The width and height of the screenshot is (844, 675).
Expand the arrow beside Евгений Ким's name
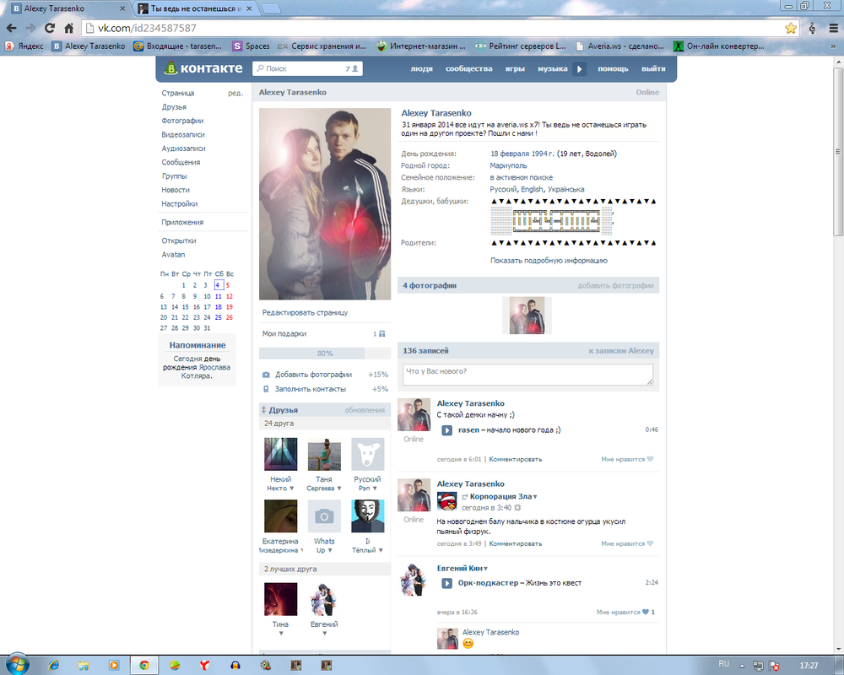[x=485, y=569]
